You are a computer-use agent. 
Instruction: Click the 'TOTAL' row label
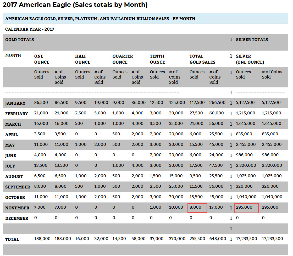12,239
